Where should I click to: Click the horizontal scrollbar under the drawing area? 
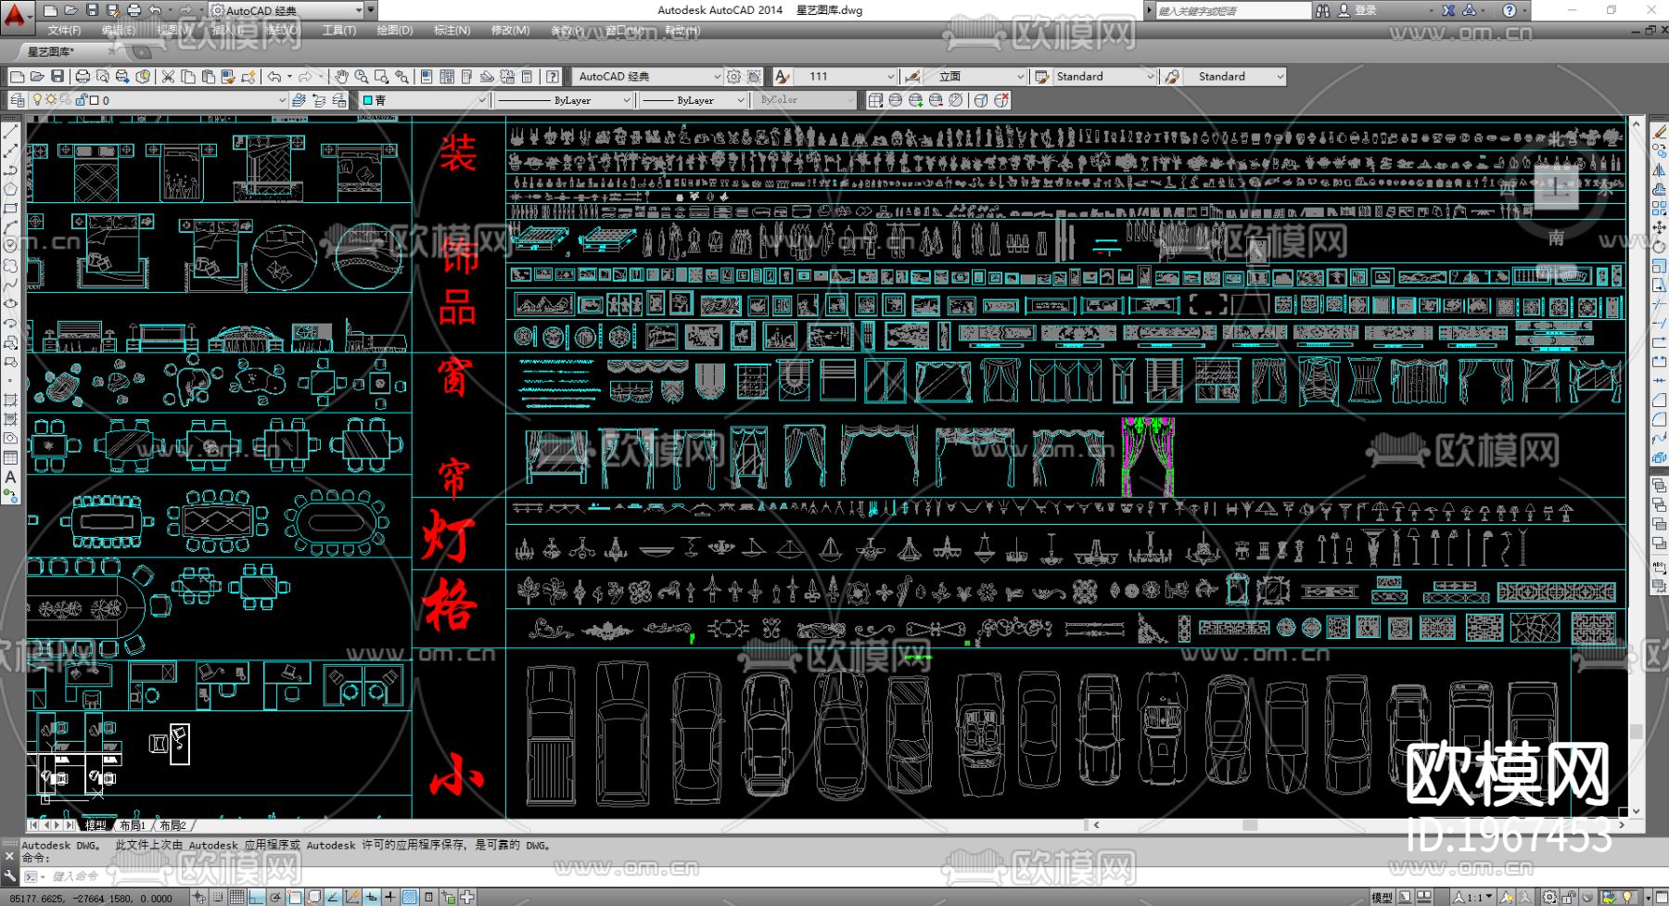pyautogui.click(x=1357, y=824)
